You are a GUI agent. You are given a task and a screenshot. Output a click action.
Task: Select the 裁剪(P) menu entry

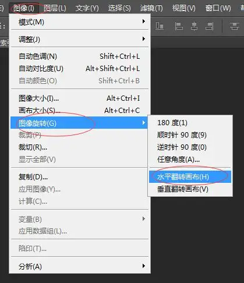pos(79,135)
